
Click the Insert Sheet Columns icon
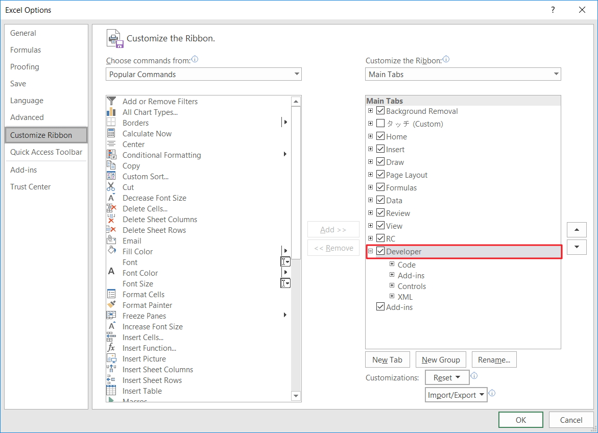[x=111, y=369]
